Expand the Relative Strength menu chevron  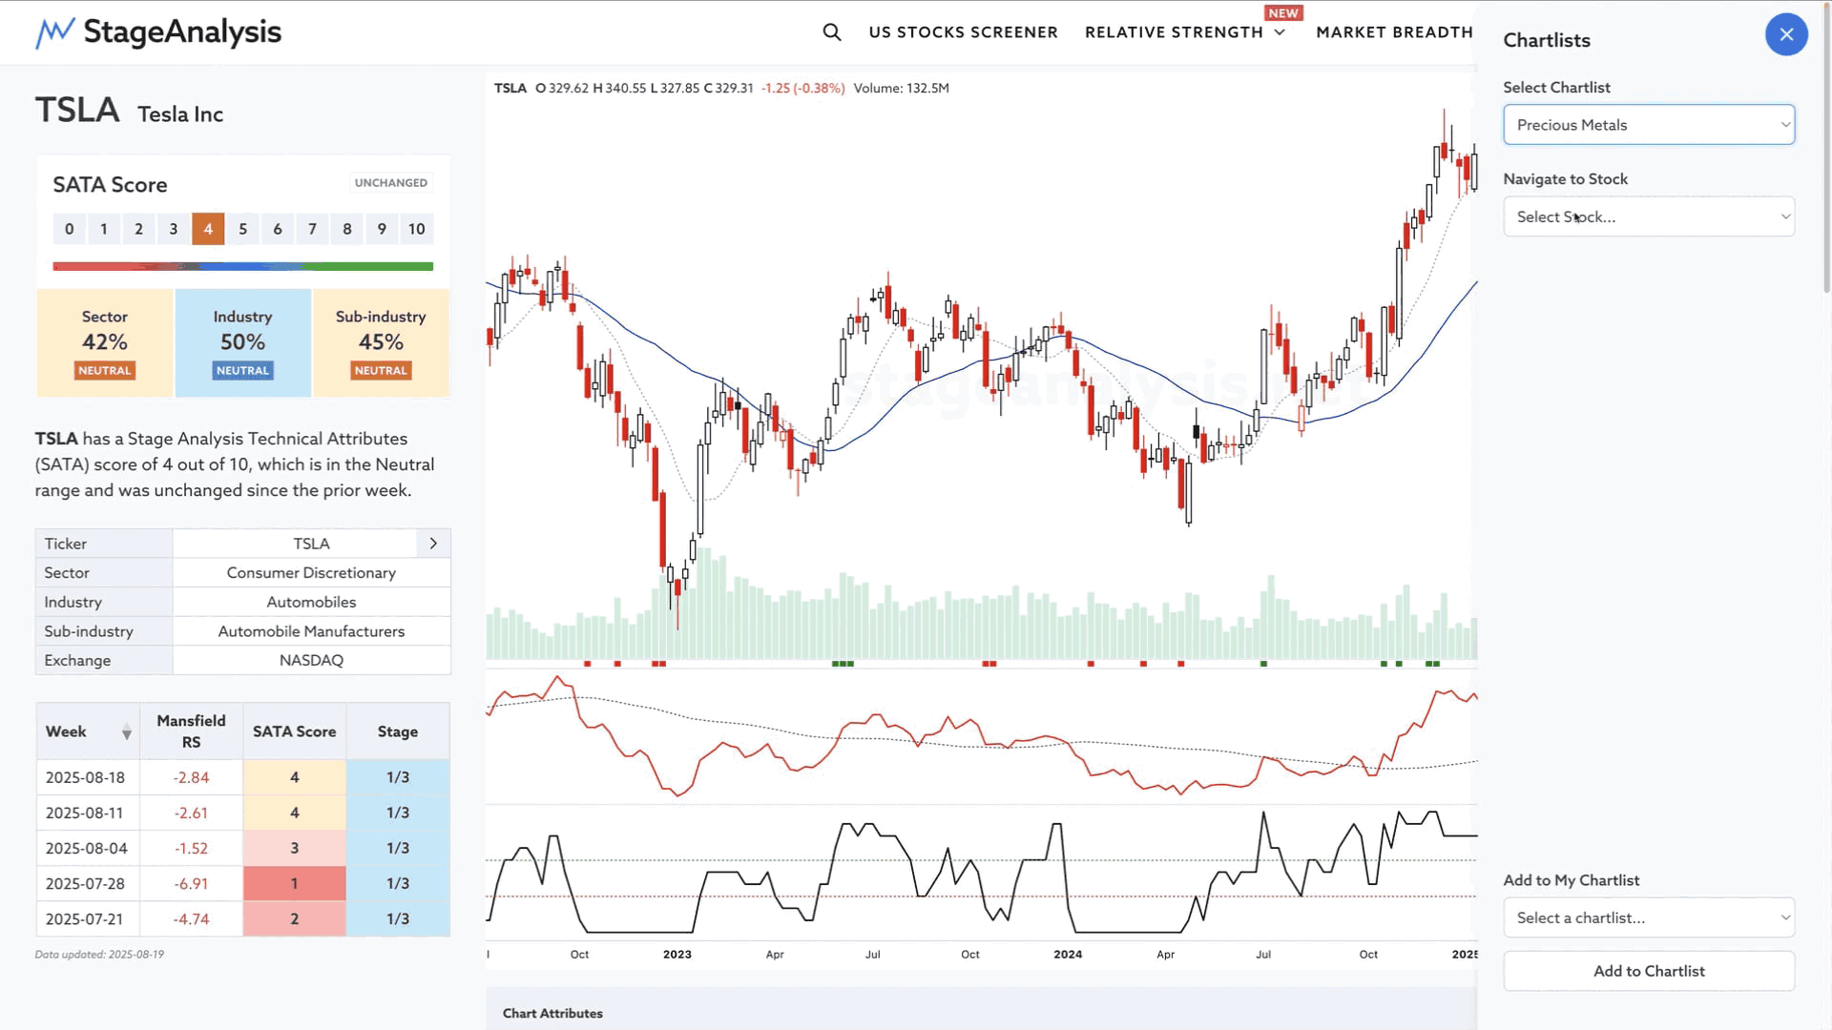(1280, 32)
